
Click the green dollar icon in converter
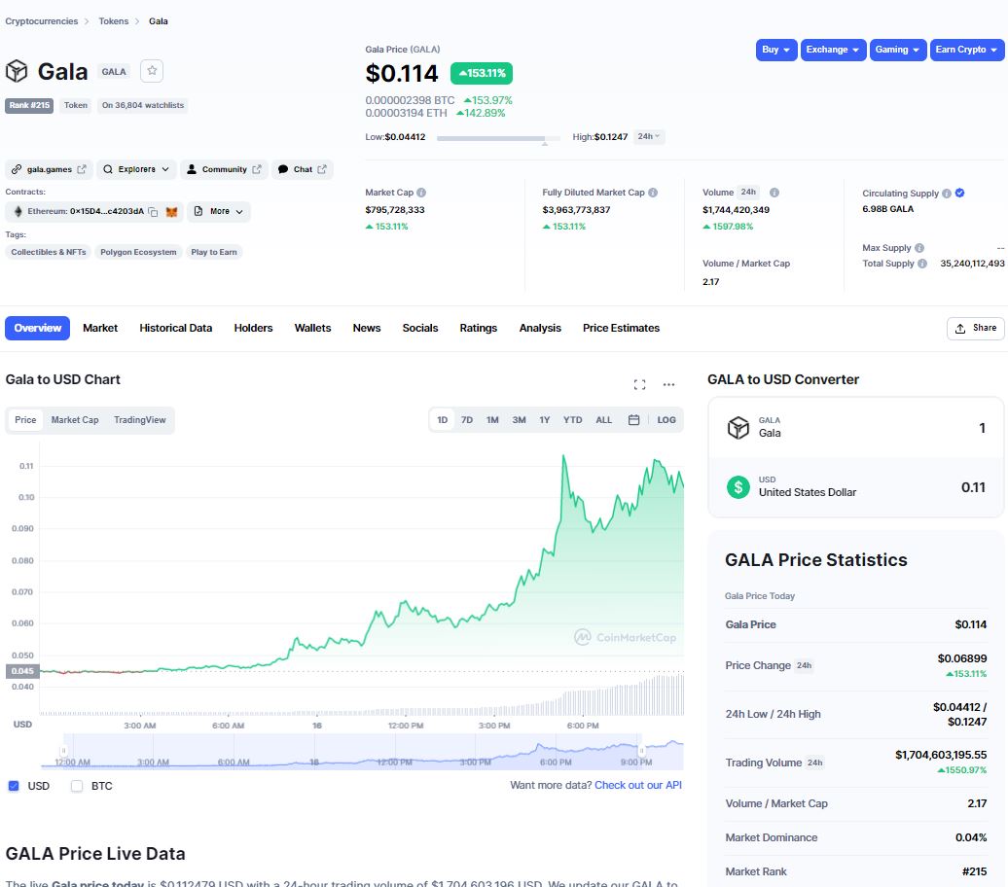coord(738,487)
